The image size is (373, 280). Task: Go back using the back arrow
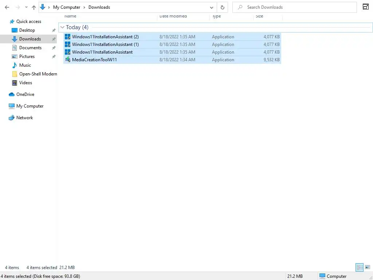tap(7, 7)
